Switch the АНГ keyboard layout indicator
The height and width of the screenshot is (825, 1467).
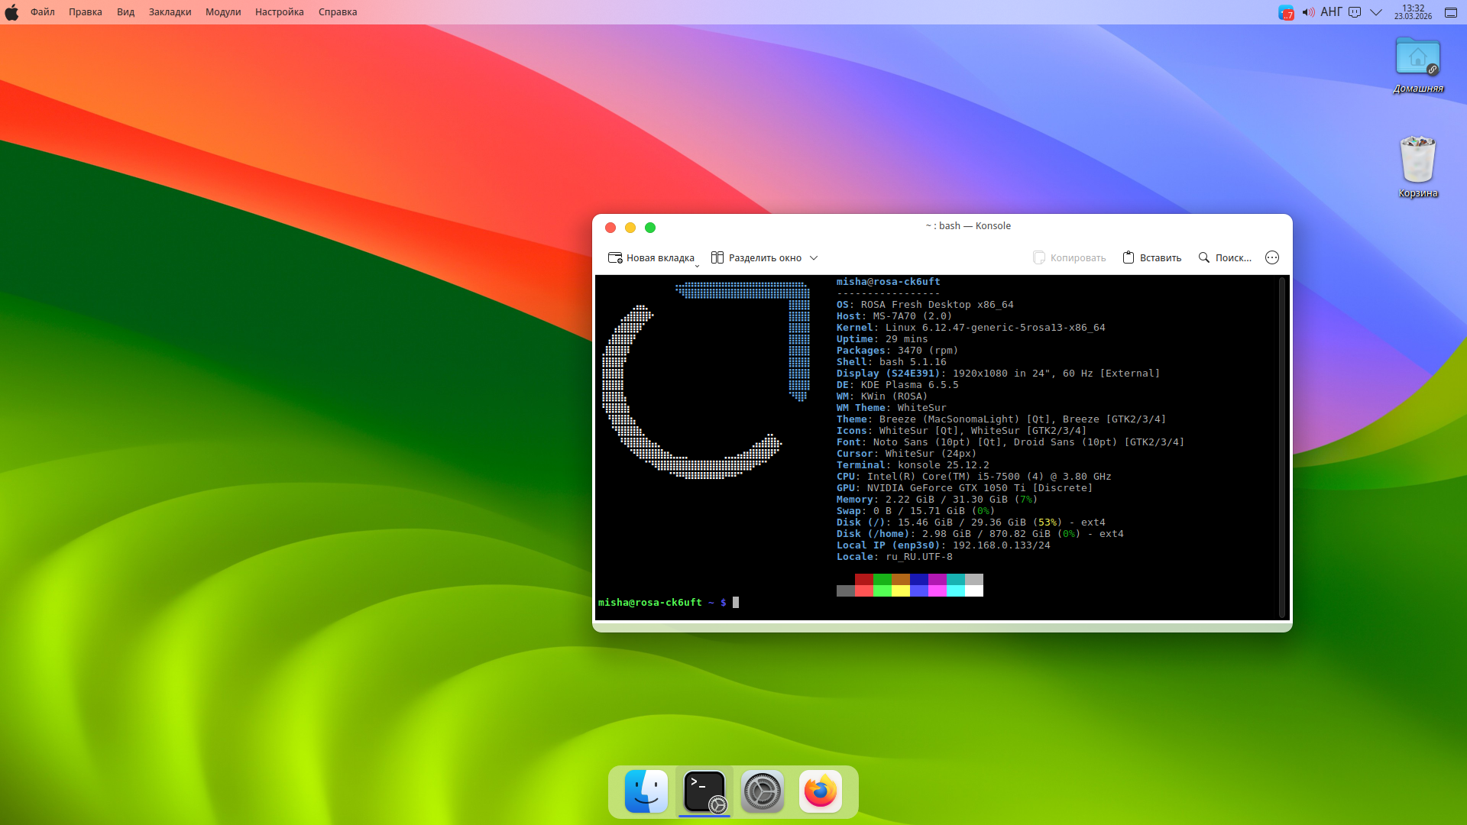[x=1331, y=12]
